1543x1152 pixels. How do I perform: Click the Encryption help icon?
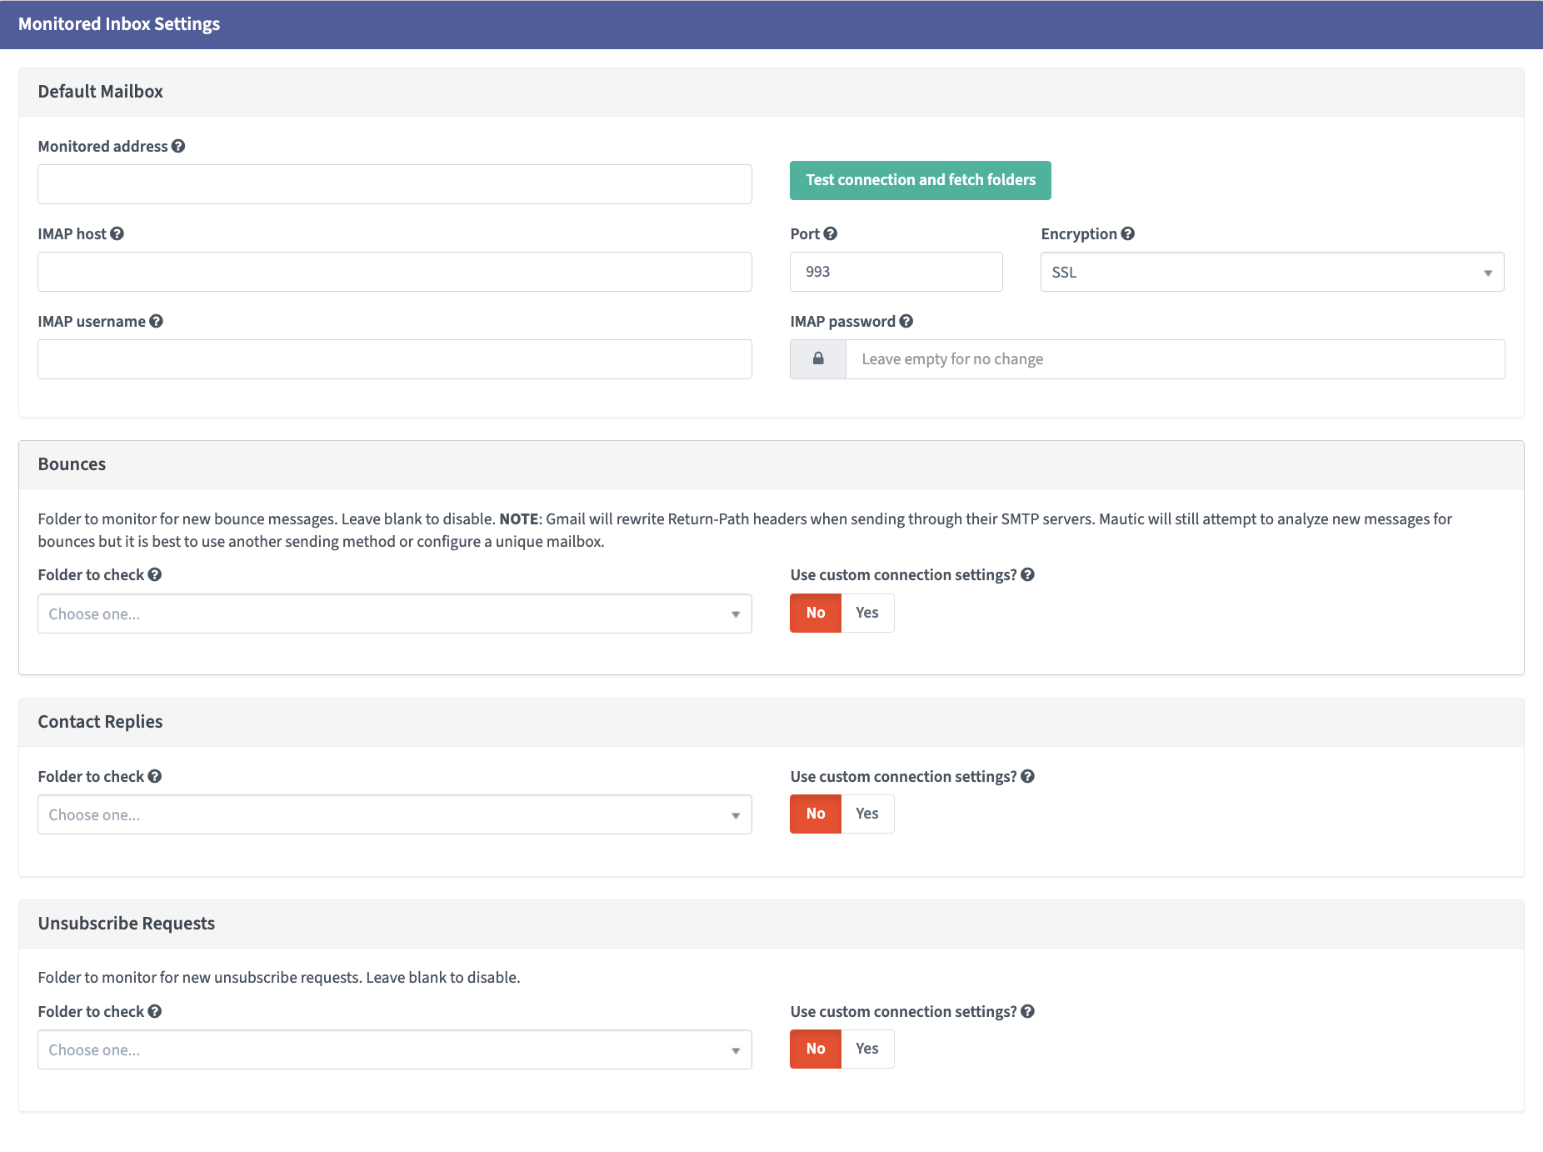(1128, 233)
